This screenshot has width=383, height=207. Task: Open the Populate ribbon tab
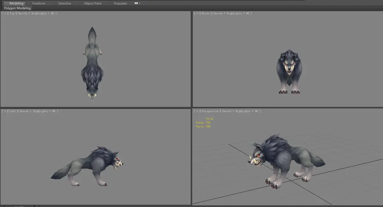click(x=120, y=3)
